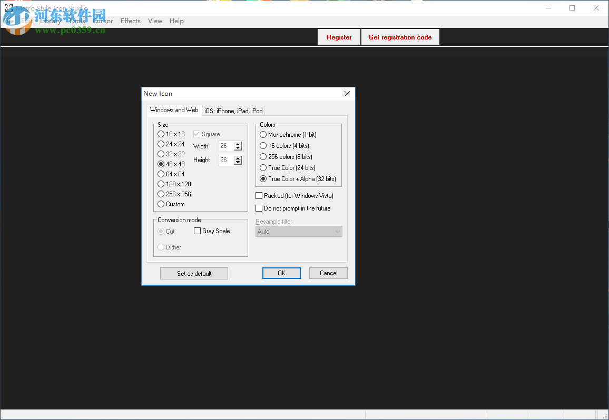
Task: Open the Resample filter Auto dropdown
Action: 299,232
